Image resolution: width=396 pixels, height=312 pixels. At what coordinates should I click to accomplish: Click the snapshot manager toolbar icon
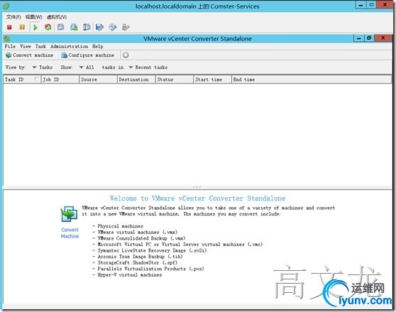(87, 27)
